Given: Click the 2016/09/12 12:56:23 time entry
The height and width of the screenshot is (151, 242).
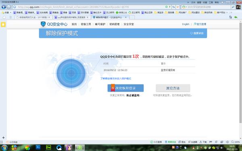Looking at the screenshot, I should tap(115, 70).
